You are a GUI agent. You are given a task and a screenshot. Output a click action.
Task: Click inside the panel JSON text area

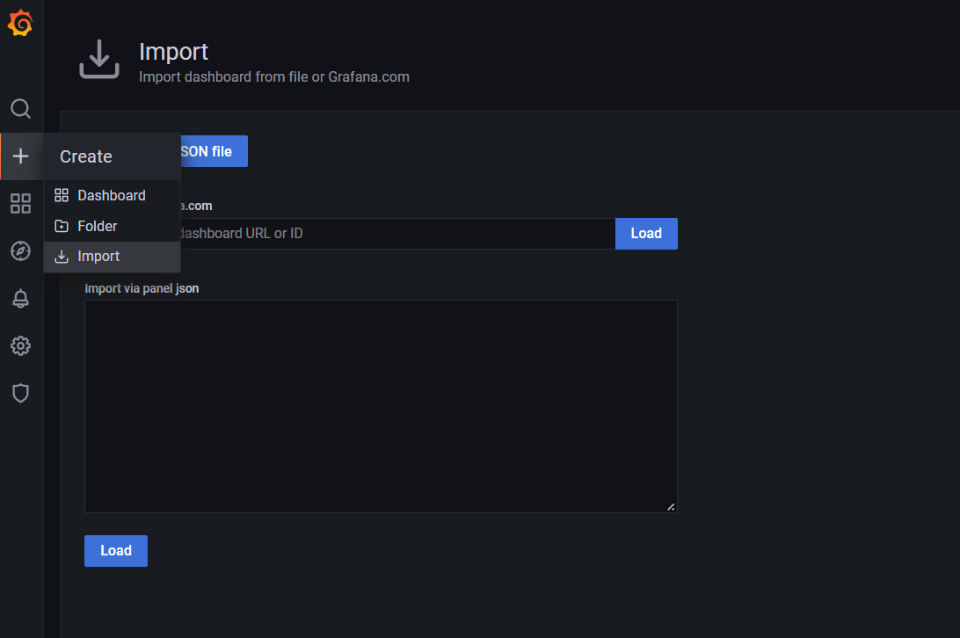click(381, 406)
